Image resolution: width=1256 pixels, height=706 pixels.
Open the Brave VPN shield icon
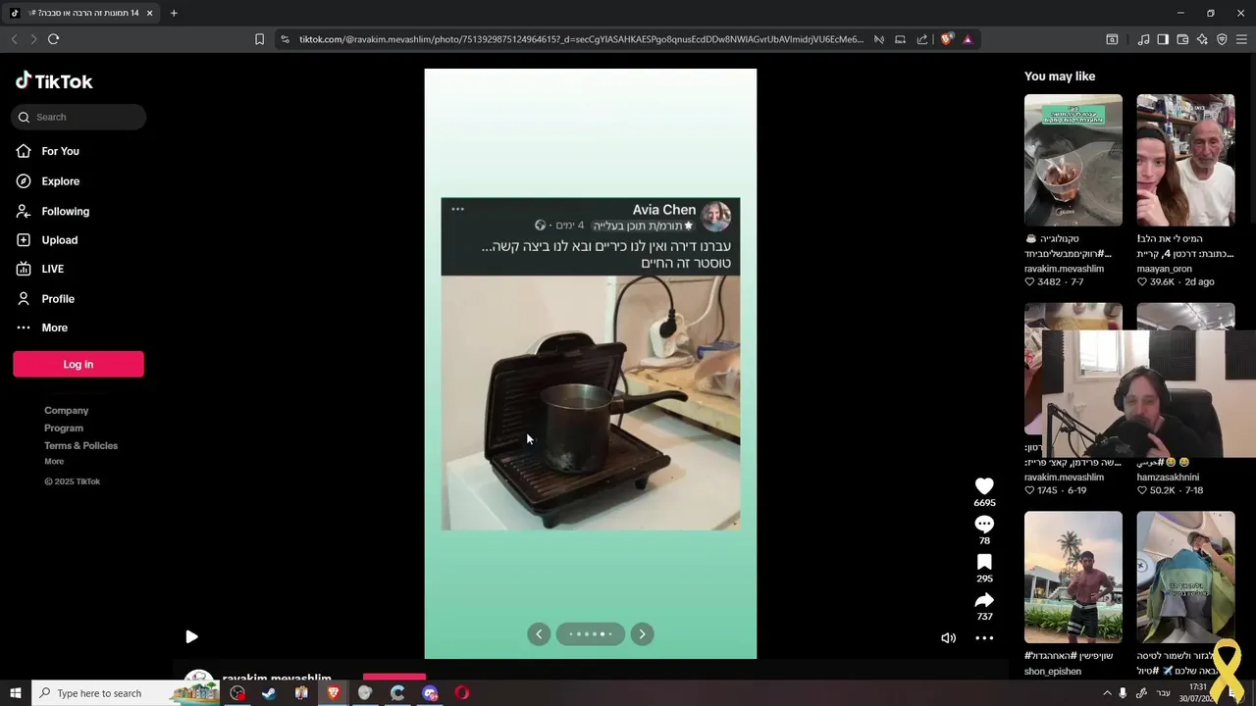point(1222,39)
